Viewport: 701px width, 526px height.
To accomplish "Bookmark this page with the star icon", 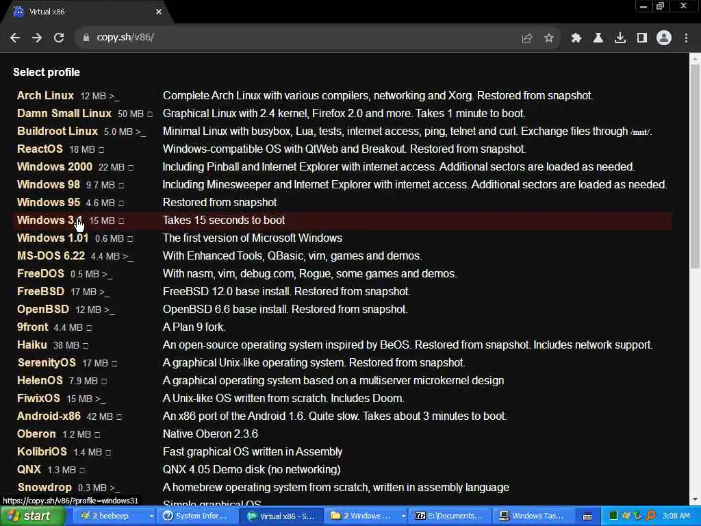I will pyautogui.click(x=549, y=38).
